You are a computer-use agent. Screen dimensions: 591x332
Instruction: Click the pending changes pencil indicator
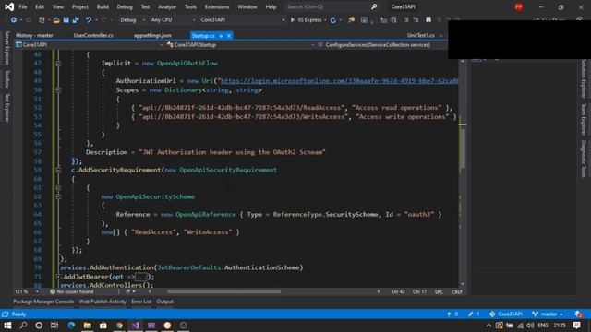tap(474, 314)
